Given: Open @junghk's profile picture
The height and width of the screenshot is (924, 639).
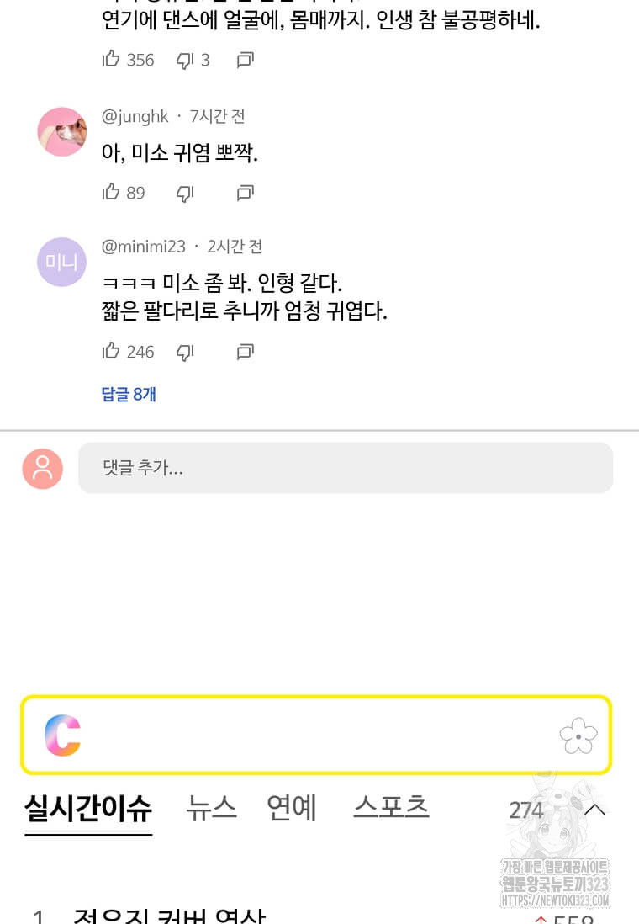Looking at the screenshot, I should (x=62, y=132).
